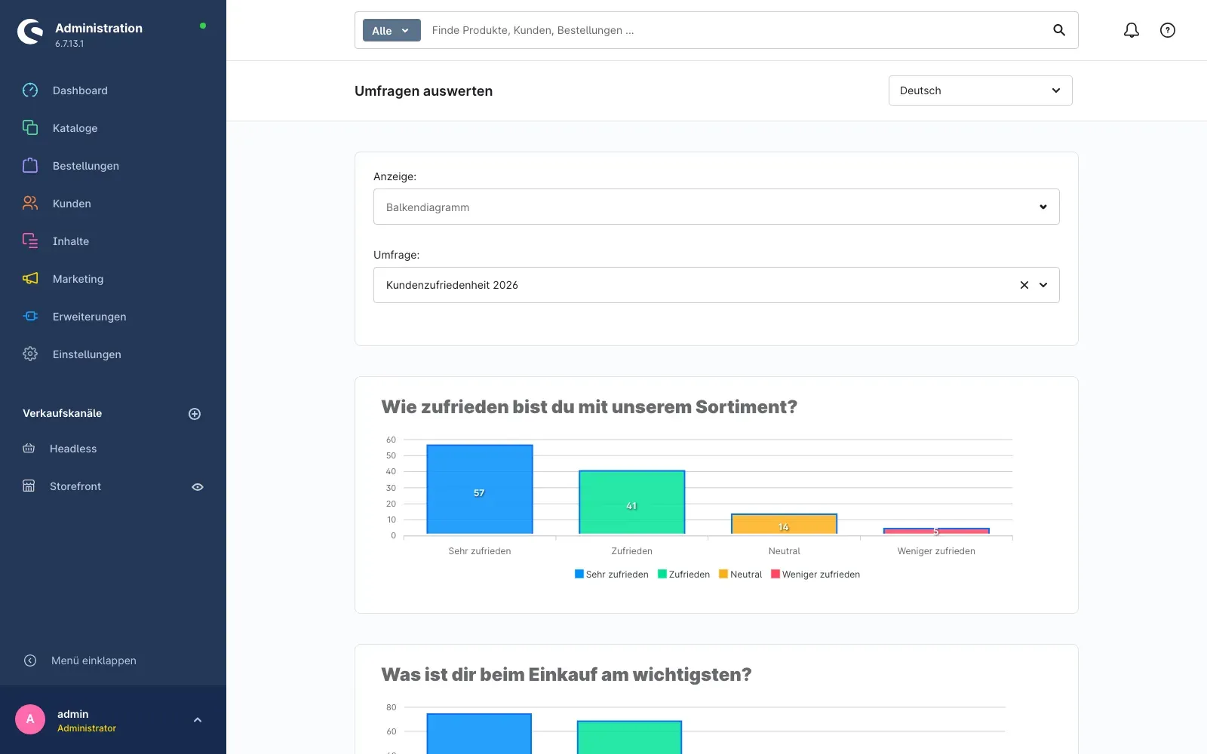Viewport: 1207px width, 754px height.
Task: Preview Storefront via eye icon
Action: 198,487
